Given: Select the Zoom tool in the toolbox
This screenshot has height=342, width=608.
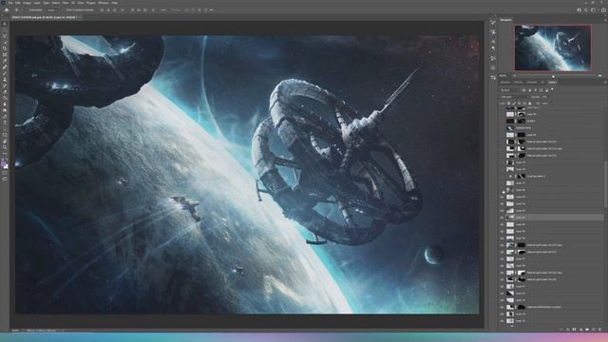Looking at the screenshot, I should tap(5, 147).
